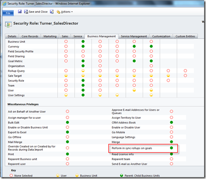Select the Business Management tab

(x=101, y=36)
